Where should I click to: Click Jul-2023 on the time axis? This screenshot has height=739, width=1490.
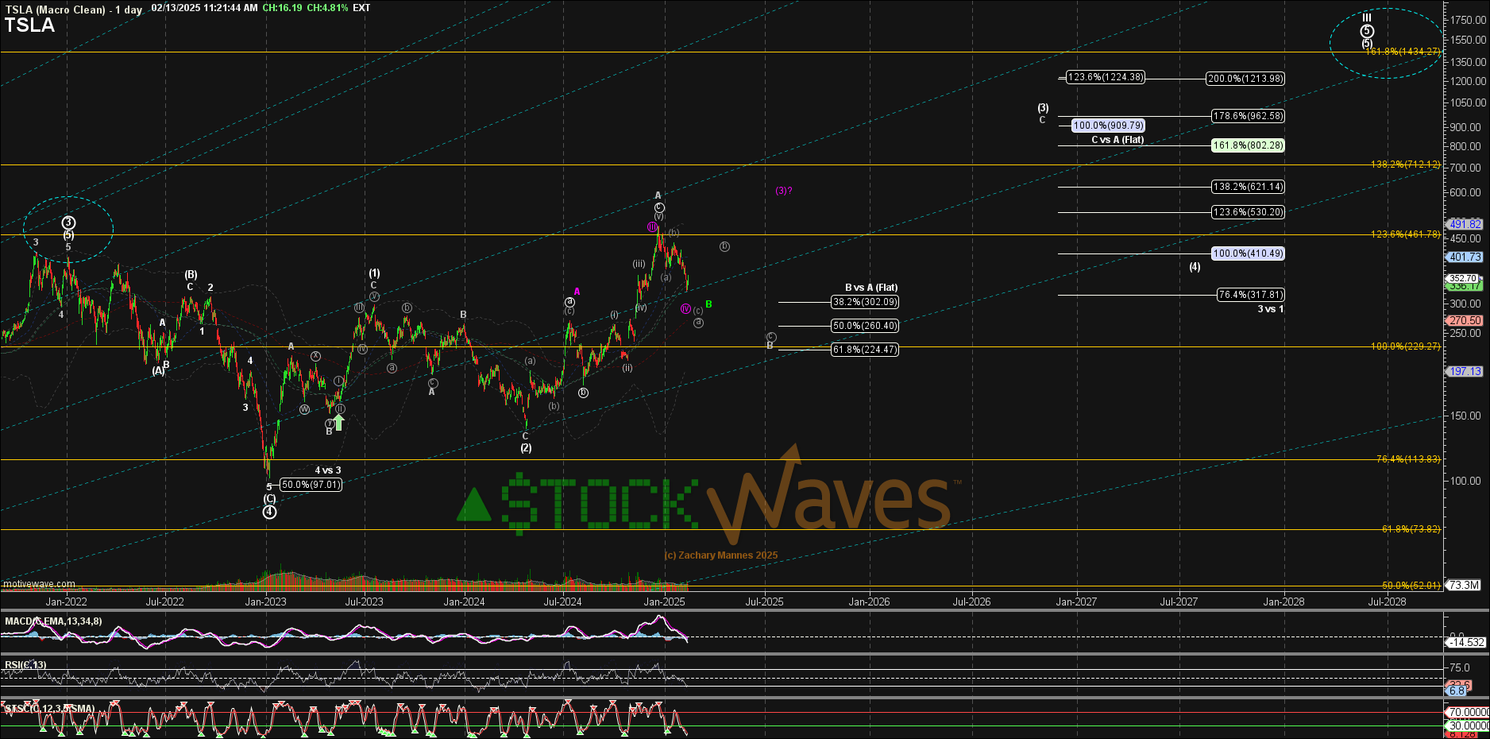(364, 602)
